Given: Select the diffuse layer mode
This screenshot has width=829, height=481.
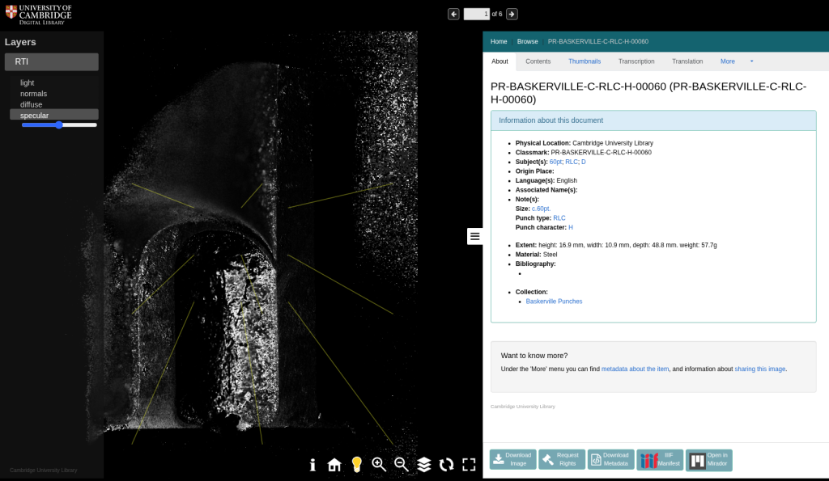Looking at the screenshot, I should (32, 104).
